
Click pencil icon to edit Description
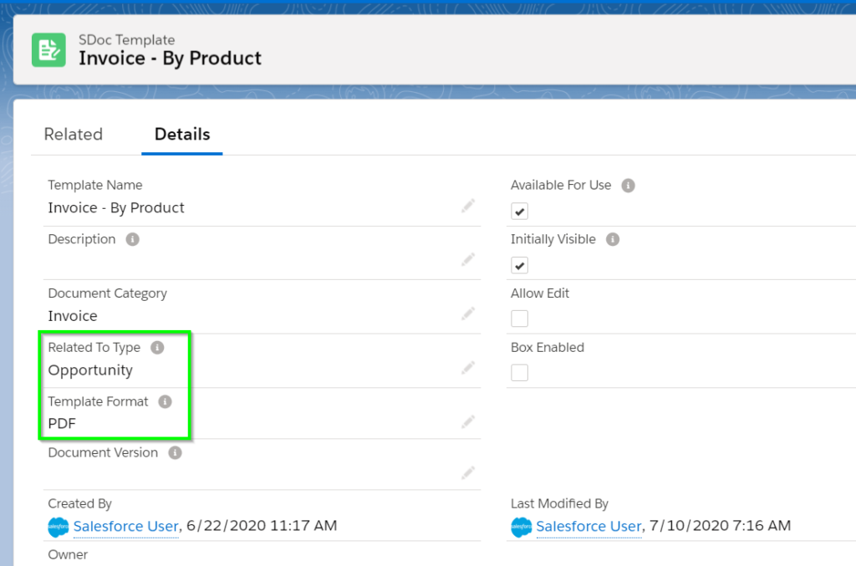tap(468, 259)
